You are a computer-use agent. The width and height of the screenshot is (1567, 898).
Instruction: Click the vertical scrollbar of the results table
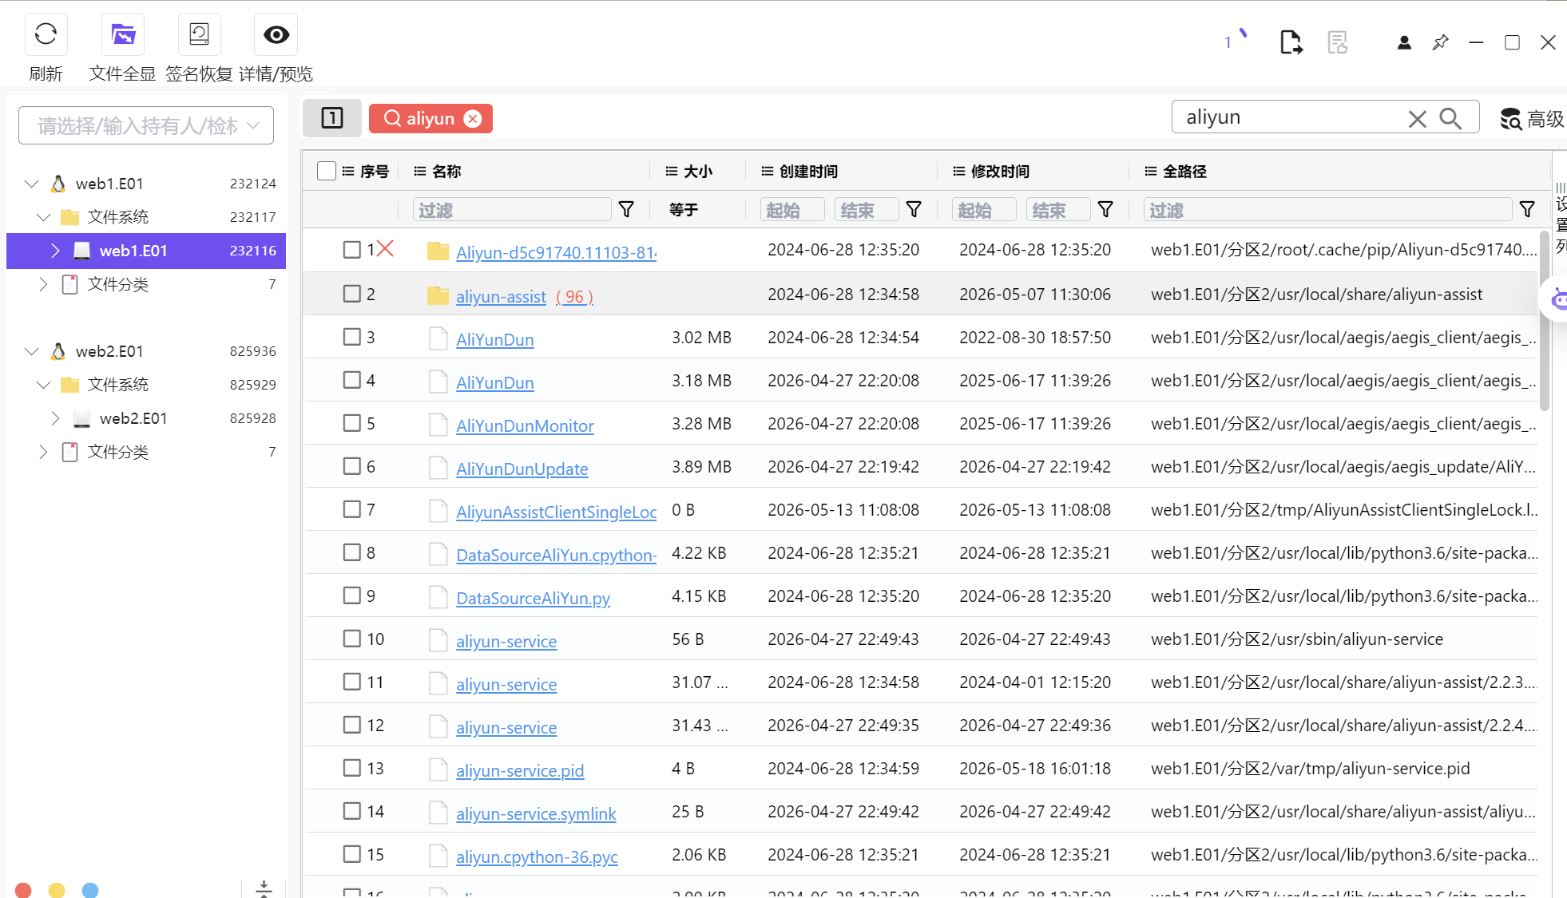pos(1544,319)
